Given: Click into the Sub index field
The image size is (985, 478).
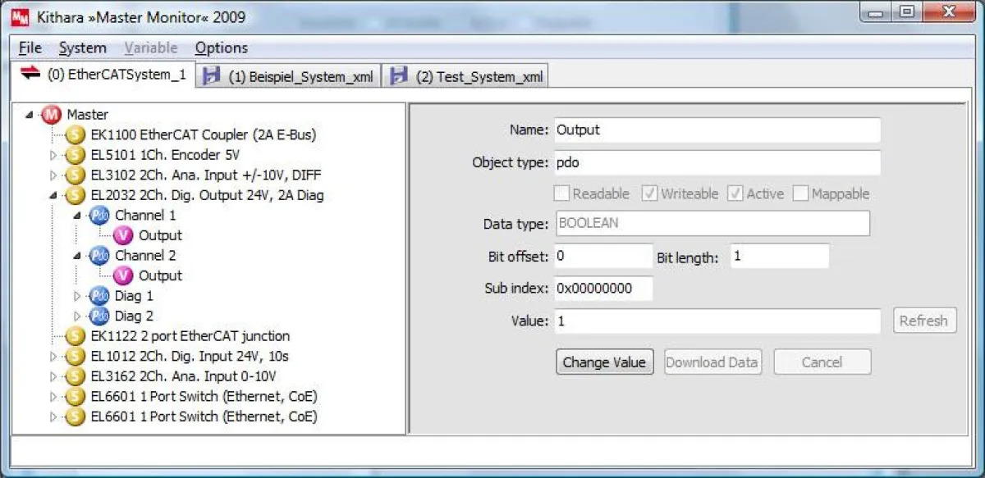Looking at the screenshot, I should pyautogui.click(x=603, y=289).
